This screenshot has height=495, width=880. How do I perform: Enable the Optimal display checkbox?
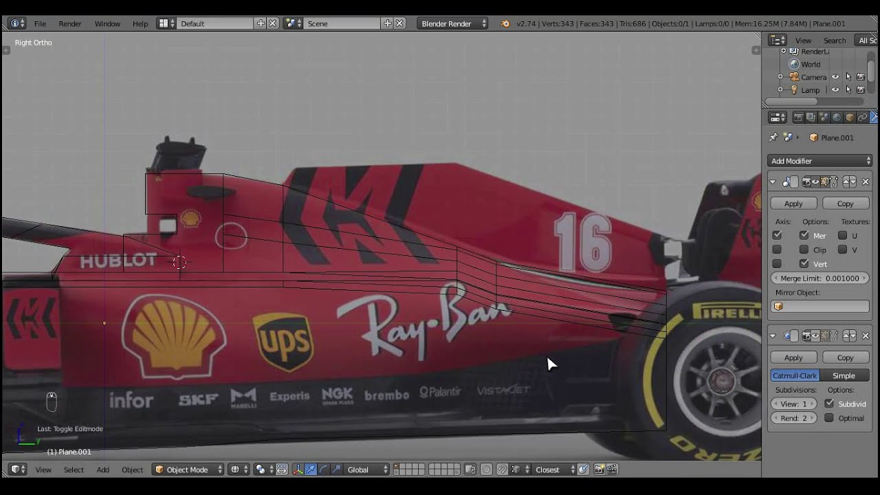pos(829,418)
